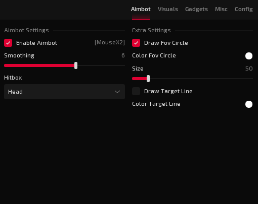The height and width of the screenshot is (204, 258).
Task: Click the Size value 50
Action: click(249, 69)
